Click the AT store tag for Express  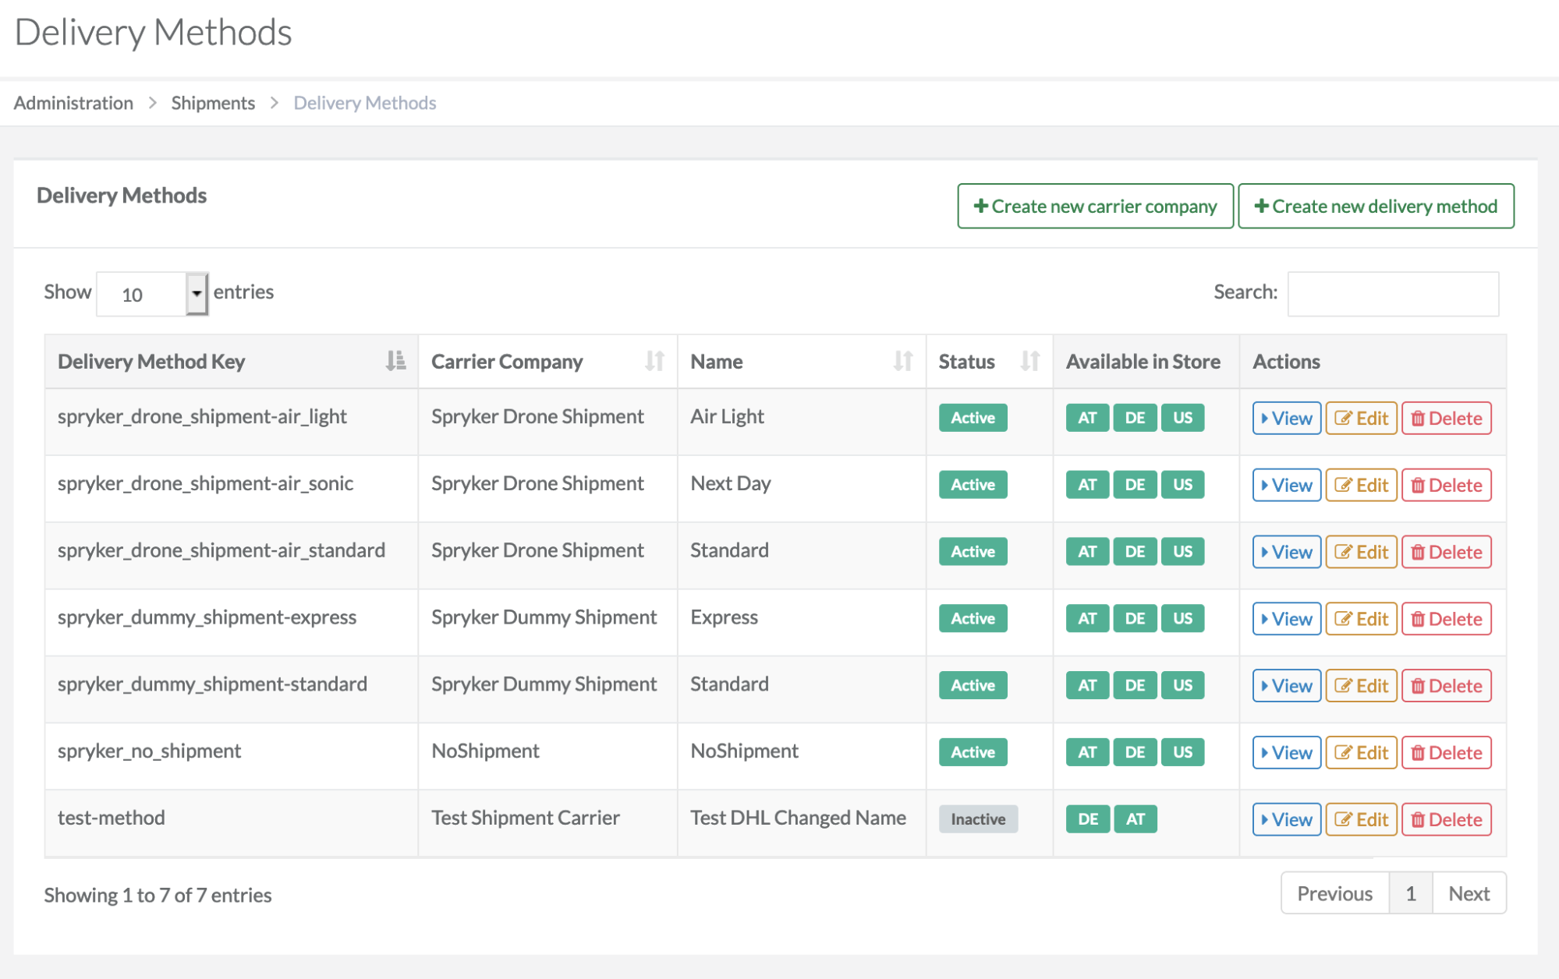point(1087,619)
